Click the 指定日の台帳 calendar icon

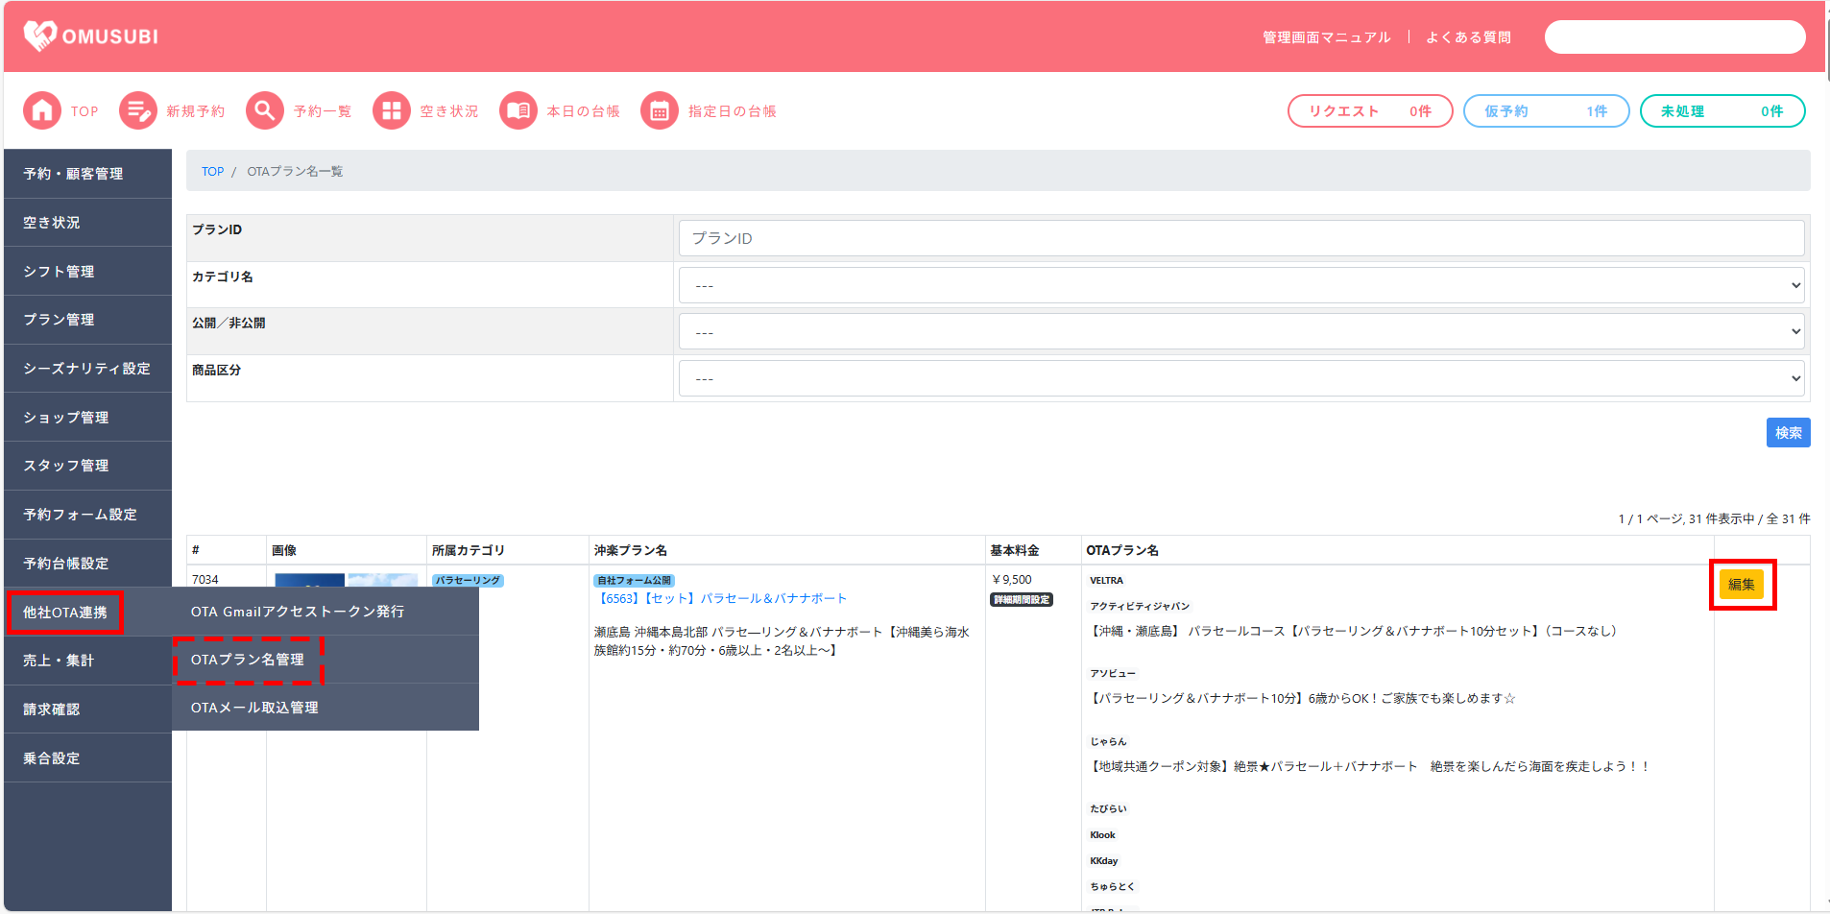click(x=660, y=111)
